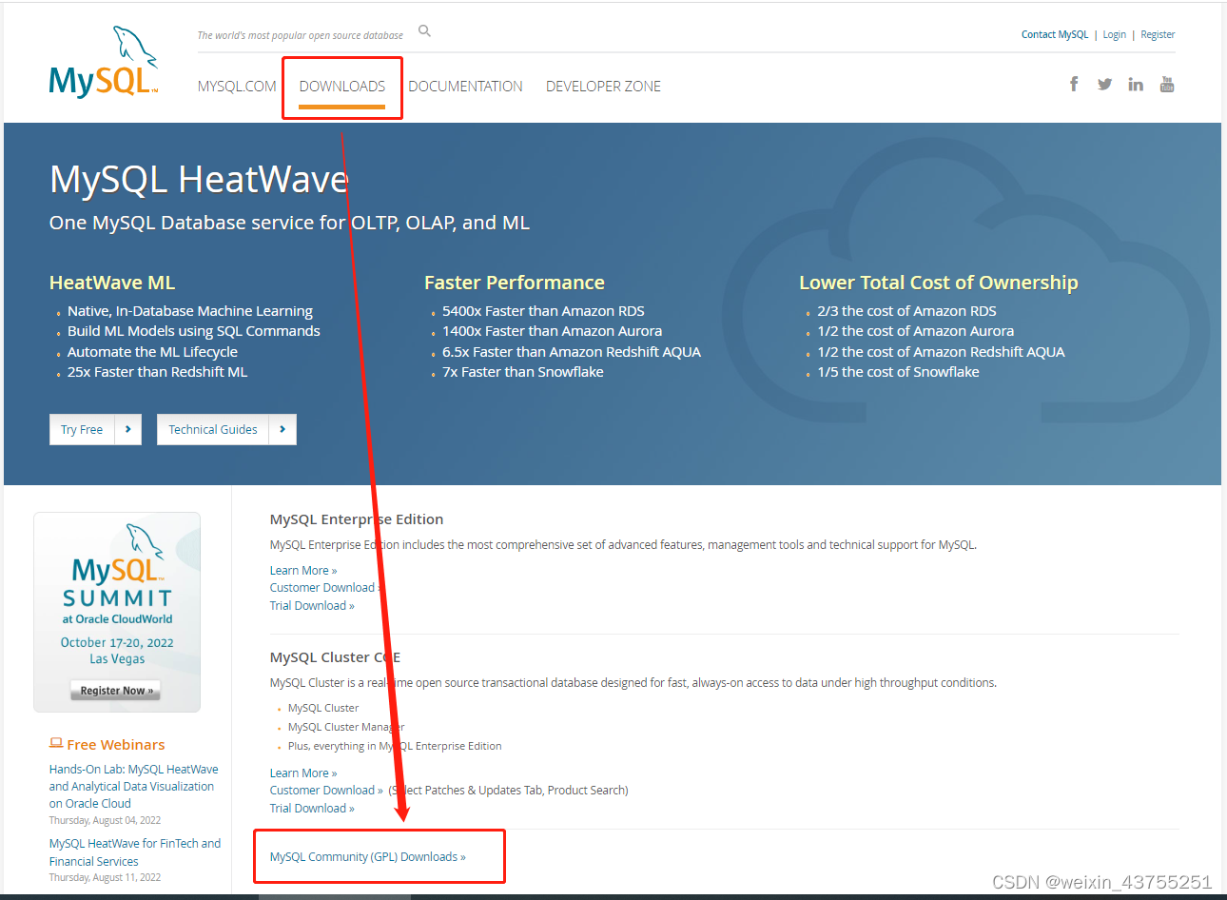Image resolution: width=1227 pixels, height=900 pixels.
Task: Click the HeatWave ML heading
Action: (x=112, y=283)
